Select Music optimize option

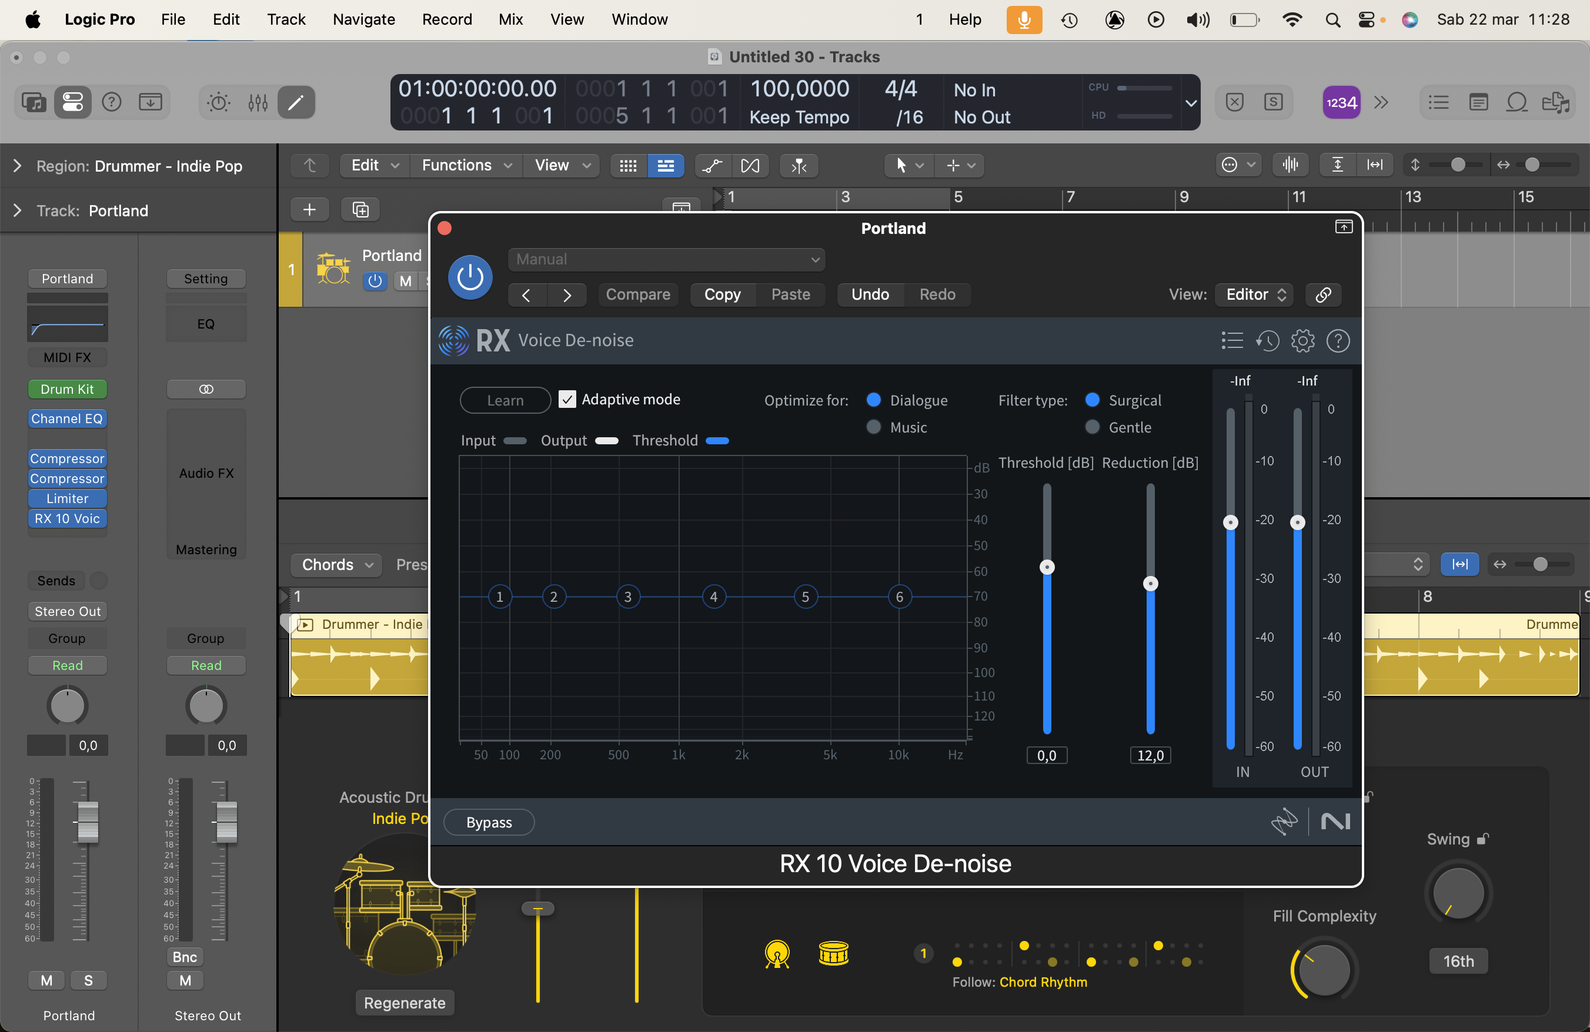coord(873,427)
